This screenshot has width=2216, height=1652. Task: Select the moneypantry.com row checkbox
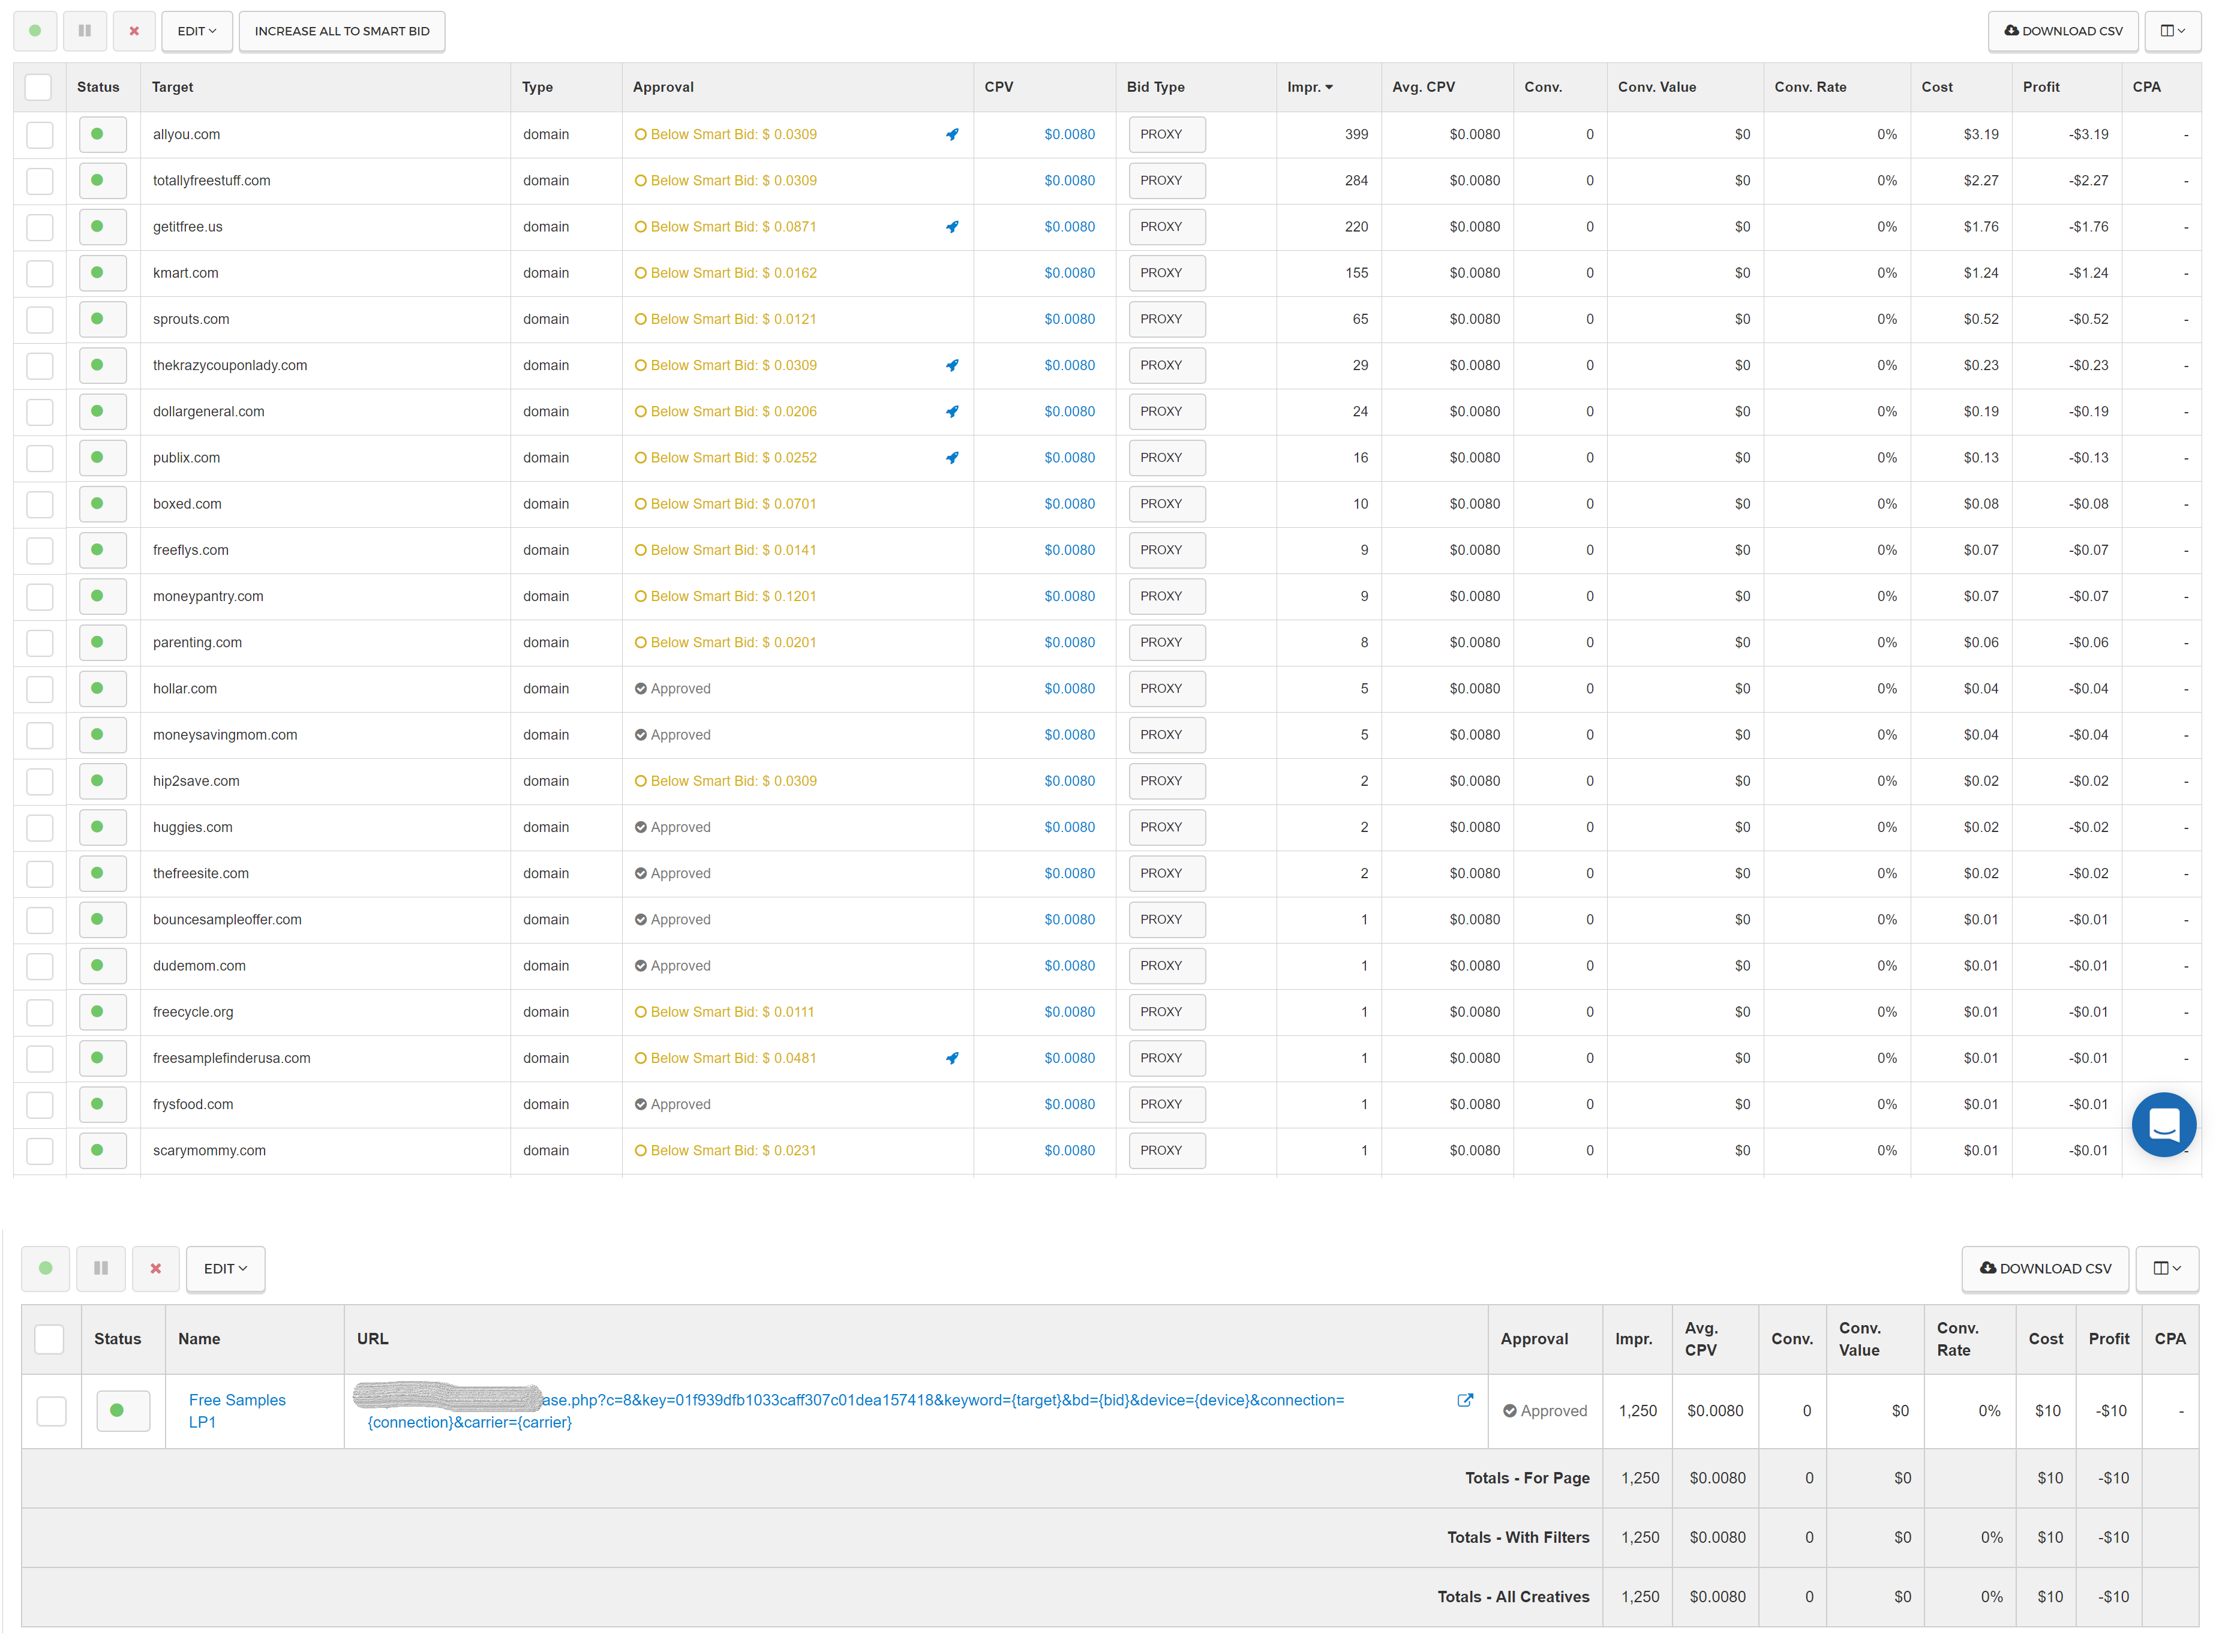pos(40,597)
